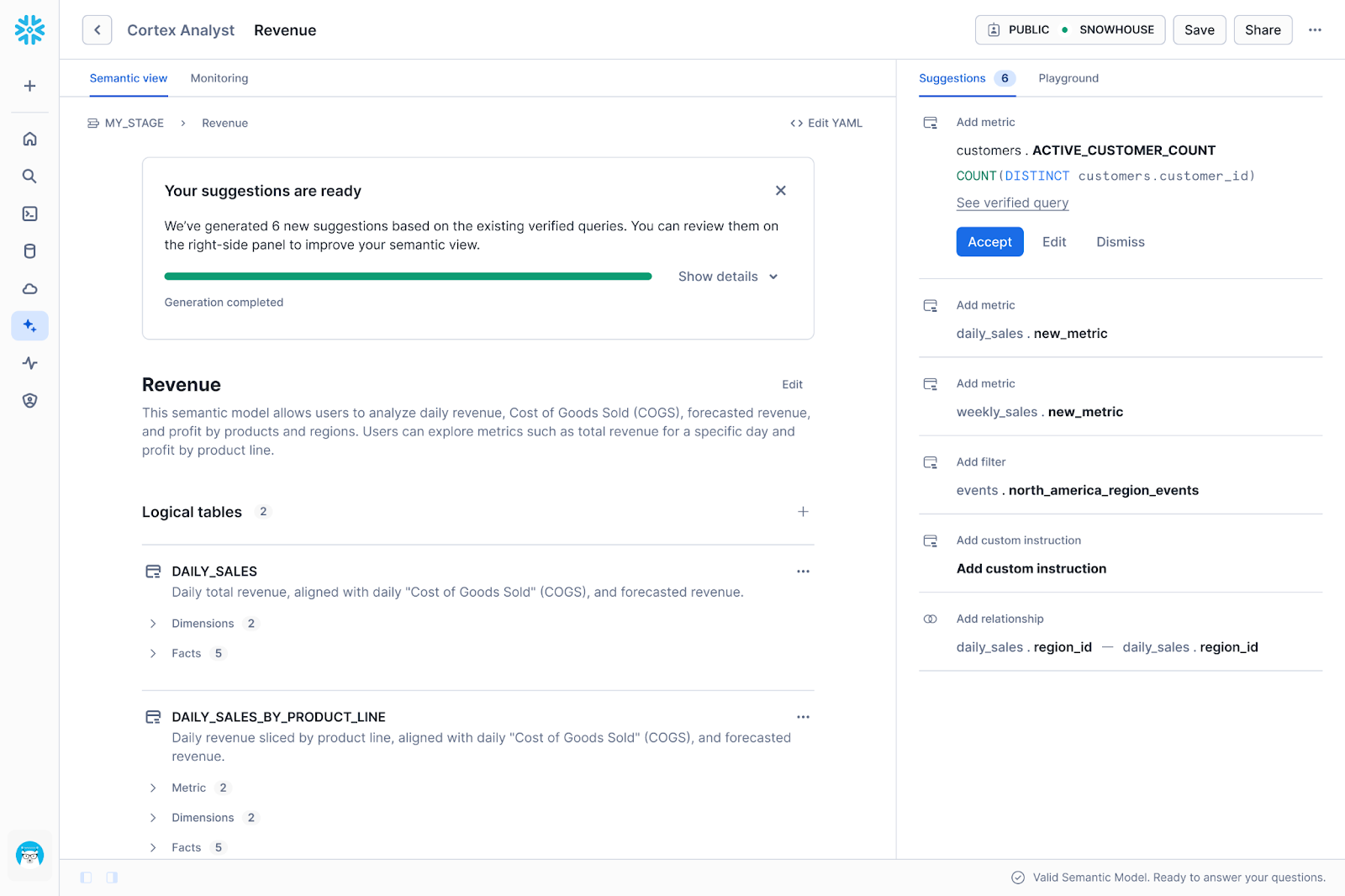Viewport: 1345px width, 896px height.
Task: Select the AI sparkle icon in sidebar
Action: 29,326
